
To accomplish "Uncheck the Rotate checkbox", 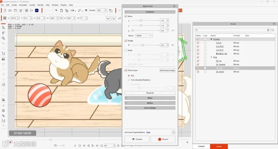I will (126, 41).
